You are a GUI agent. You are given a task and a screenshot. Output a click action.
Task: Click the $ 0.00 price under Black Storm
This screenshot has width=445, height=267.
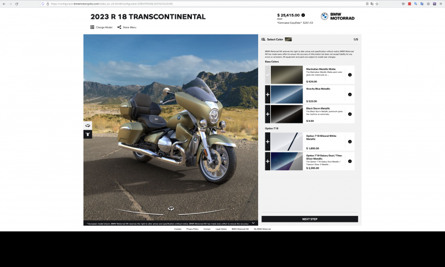click(310, 121)
